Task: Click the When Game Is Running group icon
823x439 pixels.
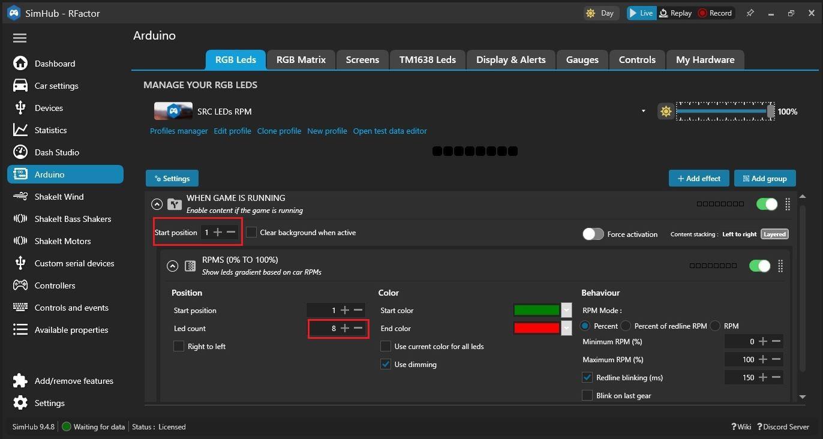Action: (x=175, y=205)
